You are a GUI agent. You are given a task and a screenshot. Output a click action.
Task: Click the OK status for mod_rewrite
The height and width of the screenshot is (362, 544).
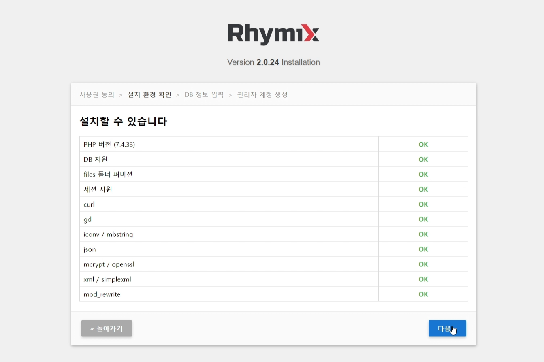[423, 294]
